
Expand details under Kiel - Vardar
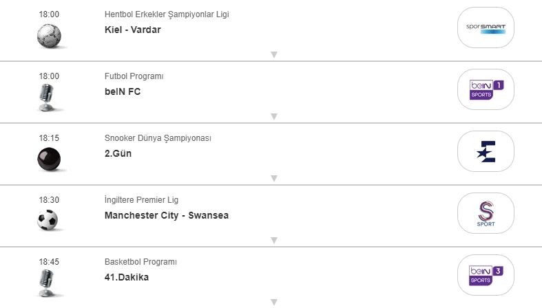coord(273,55)
